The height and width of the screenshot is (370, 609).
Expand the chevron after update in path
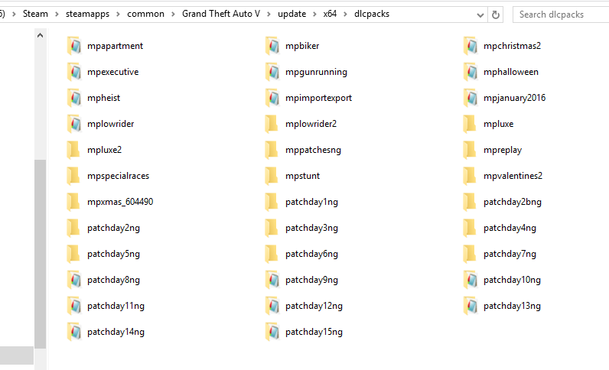pyautogui.click(x=314, y=15)
